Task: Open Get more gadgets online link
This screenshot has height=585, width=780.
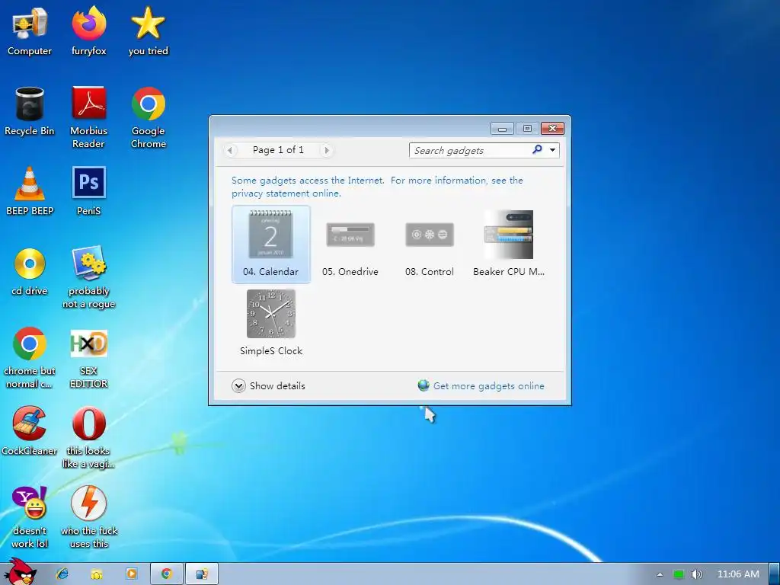Action: point(481,386)
